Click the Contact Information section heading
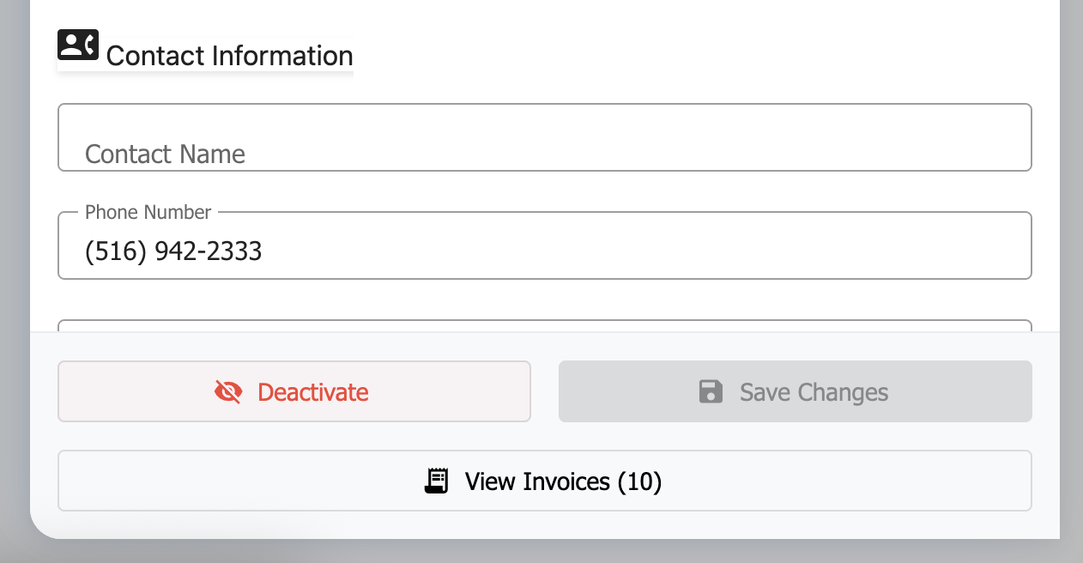 tap(229, 56)
